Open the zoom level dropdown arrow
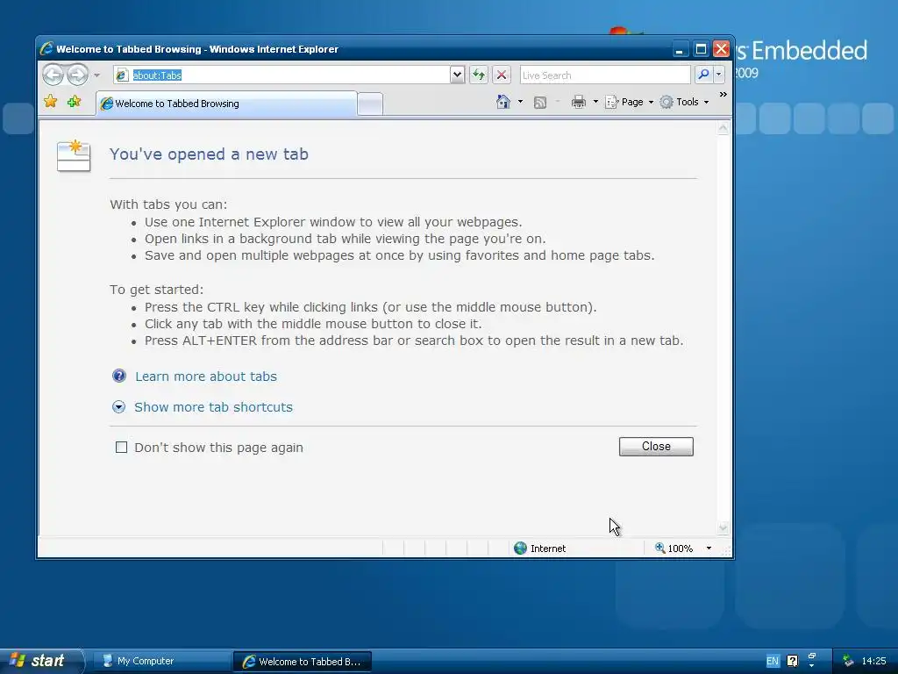The width and height of the screenshot is (898, 674). click(x=709, y=549)
